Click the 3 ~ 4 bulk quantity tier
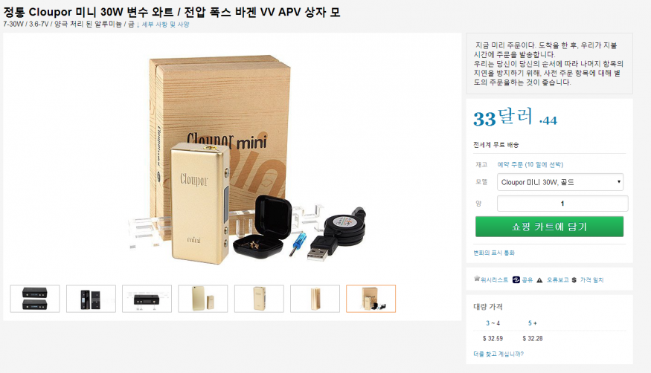 [493, 323]
